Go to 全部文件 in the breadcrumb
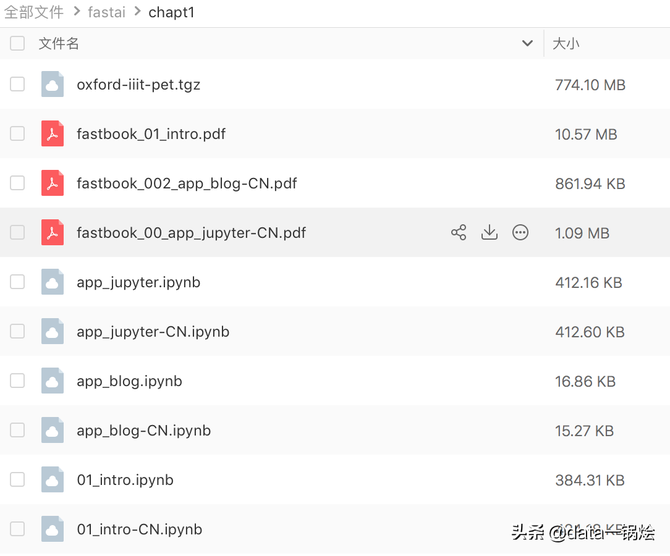 pos(34,12)
